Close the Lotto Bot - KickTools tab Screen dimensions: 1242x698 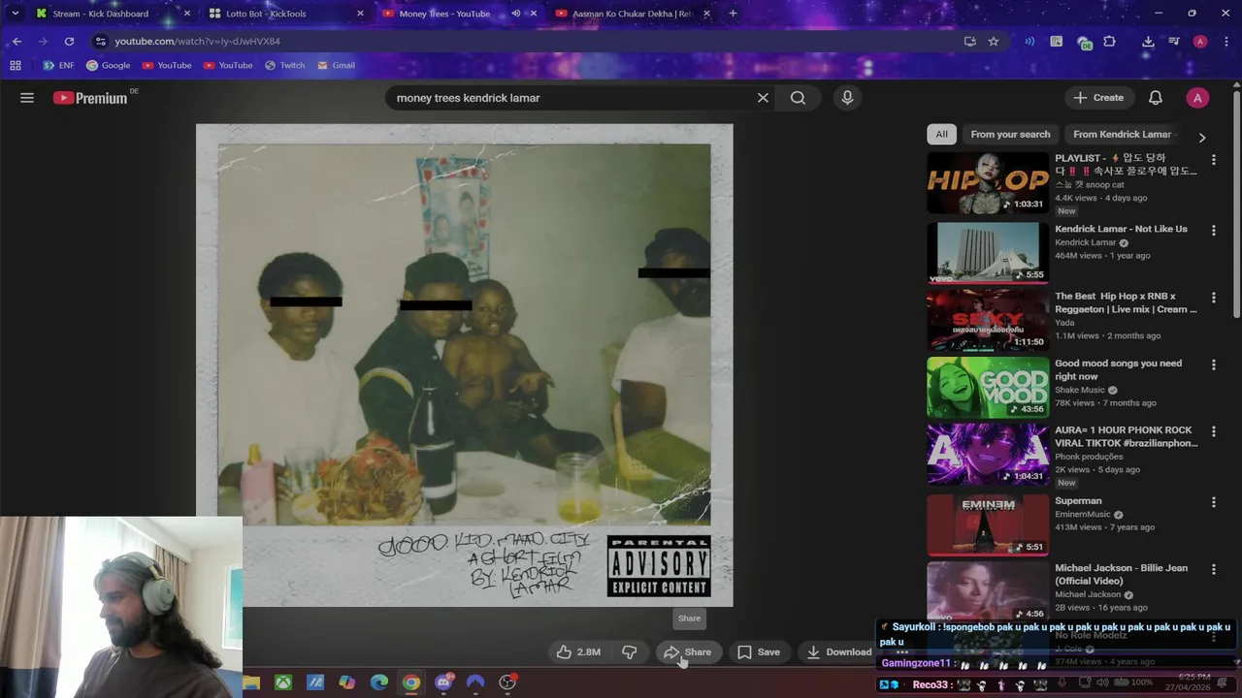(x=360, y=14)
